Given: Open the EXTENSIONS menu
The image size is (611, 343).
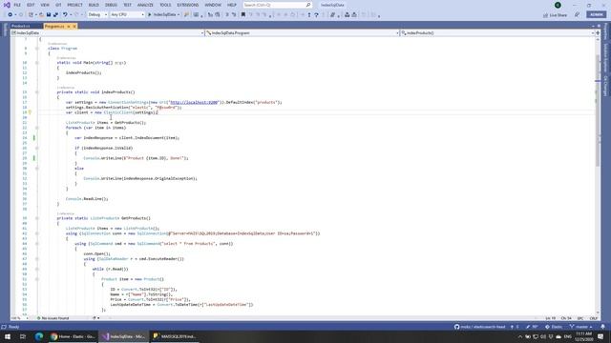Looking at the screenshot, I should [188, 5].
